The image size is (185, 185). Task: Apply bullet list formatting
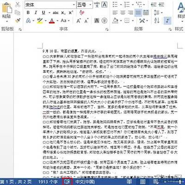(x=115, y=5)
